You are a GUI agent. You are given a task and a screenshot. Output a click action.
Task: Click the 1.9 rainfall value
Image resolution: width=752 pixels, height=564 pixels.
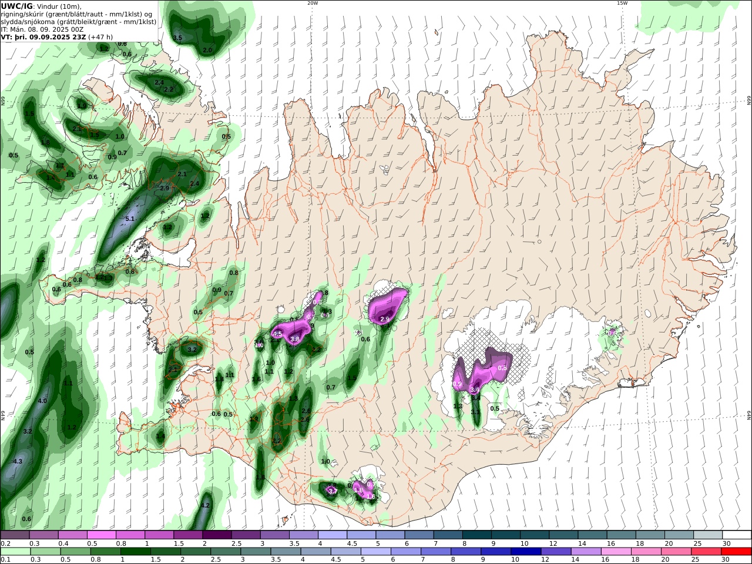pos(82,106)
